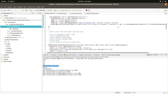Collapse all in the Project Explorer toolbar
The height and width of the screenshot is (94, 168).
(32, 13)
